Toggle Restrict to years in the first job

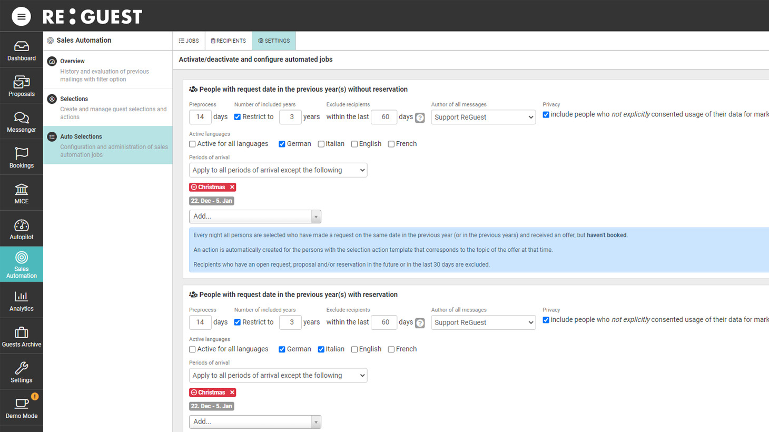(238, 117)
